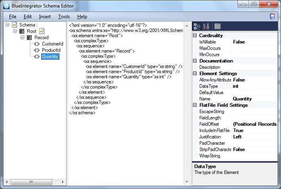Click the Description value field
The width and height of the screenshot is (281, 189).
pyautogui.click(x=254, y=67)
